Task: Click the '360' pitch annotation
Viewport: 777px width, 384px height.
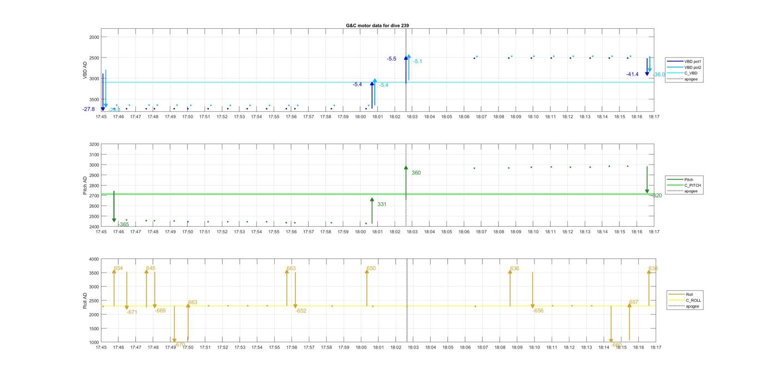Action: [416, 173]
